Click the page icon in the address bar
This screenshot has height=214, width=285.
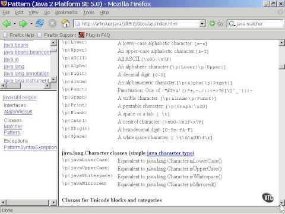78,24
